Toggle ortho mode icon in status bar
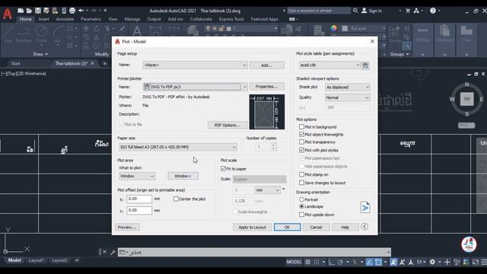The width and height of the screenshot is (487, 274). click(332, 262)
